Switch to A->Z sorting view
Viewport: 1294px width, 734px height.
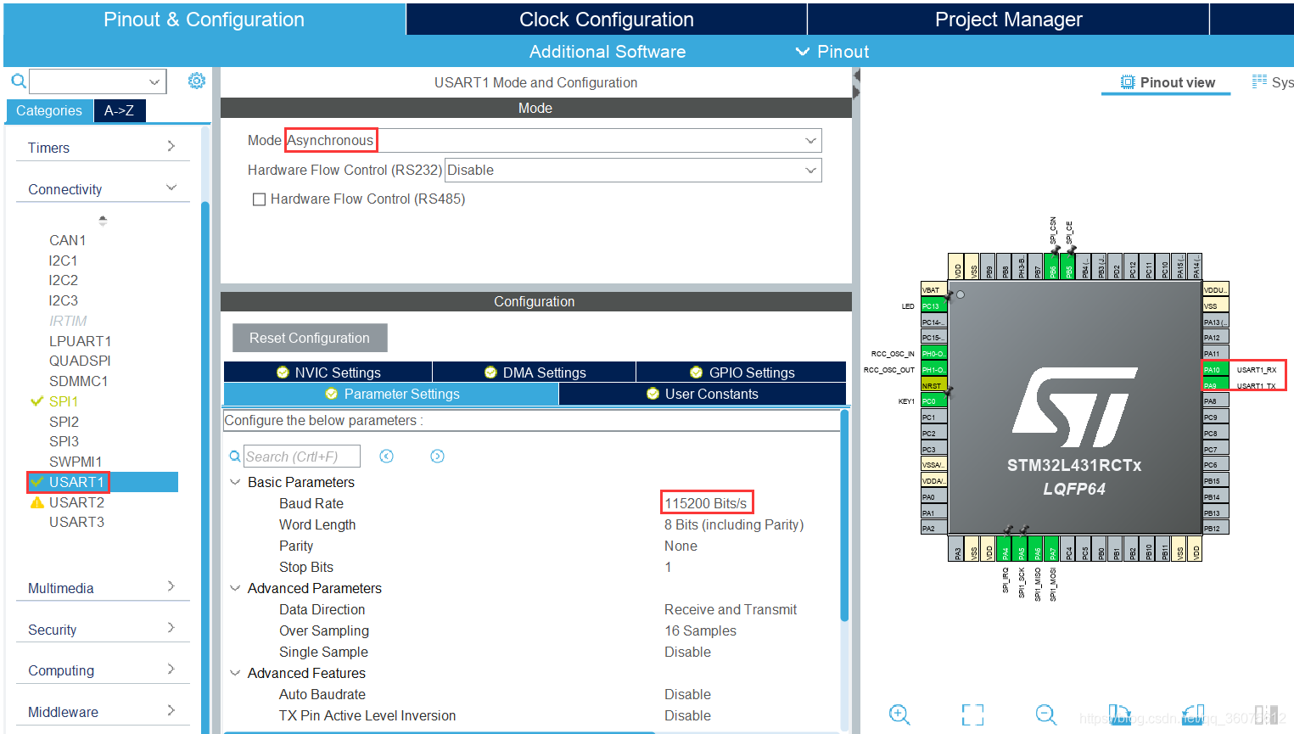[119, 111]
